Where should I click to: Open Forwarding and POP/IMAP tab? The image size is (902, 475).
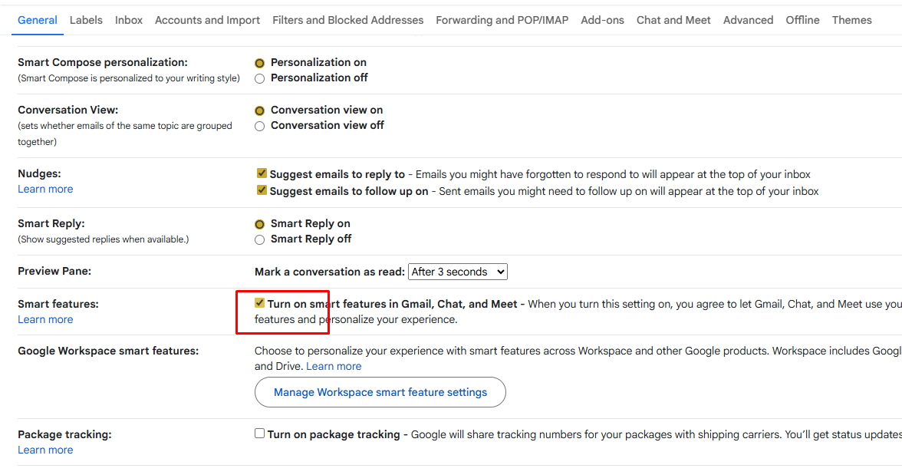click(502, 20)
